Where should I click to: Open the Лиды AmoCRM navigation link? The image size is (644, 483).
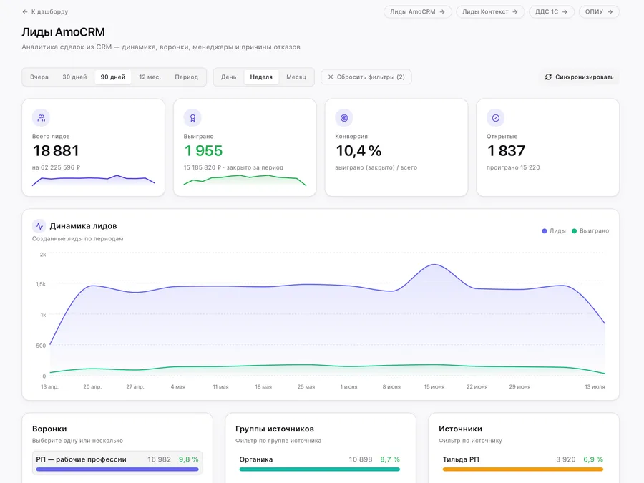click(418, 12)
